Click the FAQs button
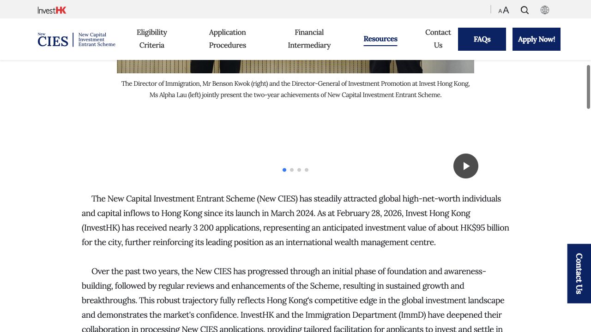The image size is (591, 332). 482,39
